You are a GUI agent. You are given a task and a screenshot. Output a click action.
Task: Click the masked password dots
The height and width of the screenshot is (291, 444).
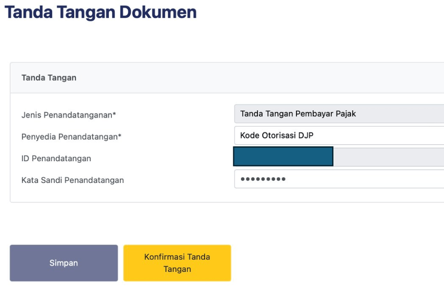pyautogui.click(x=263, y=179)
